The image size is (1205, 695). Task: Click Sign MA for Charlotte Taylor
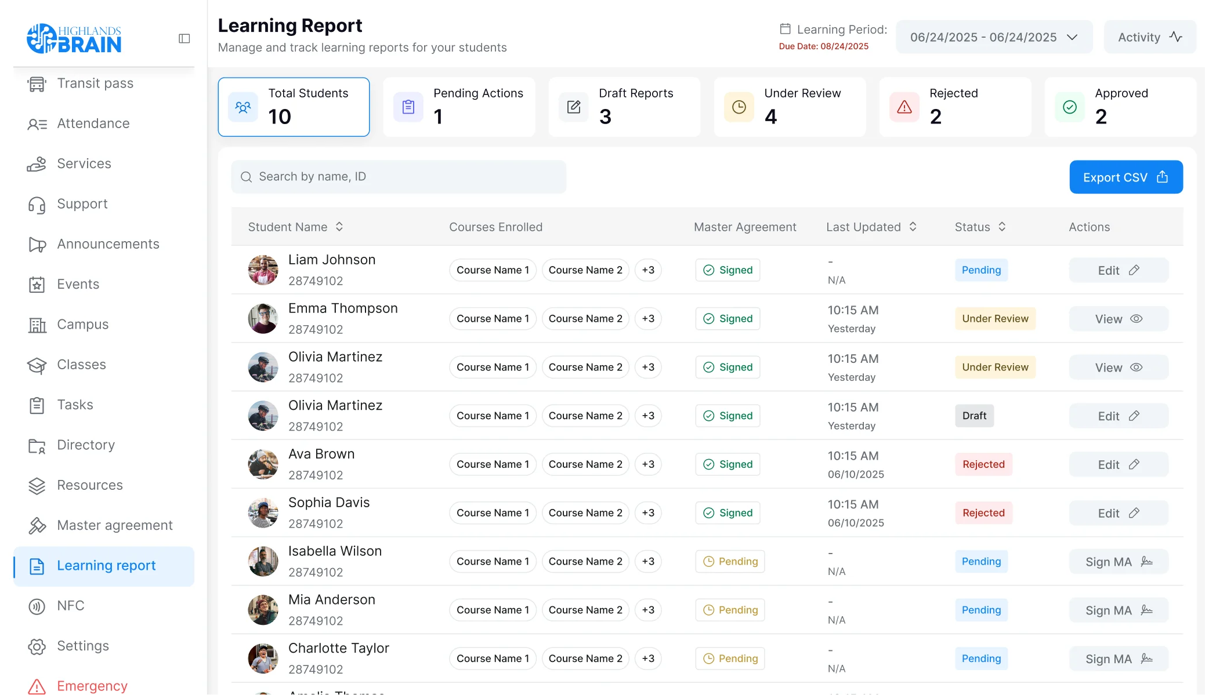pyautogui.click(x=1119, y=659)
